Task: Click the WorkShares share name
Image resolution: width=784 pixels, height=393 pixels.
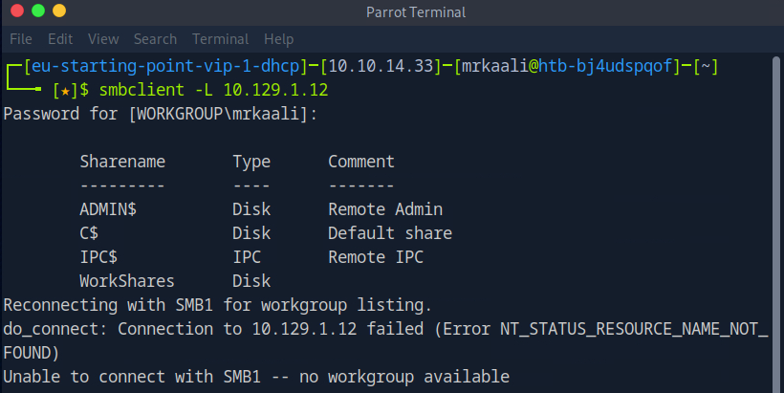Action: coord(127,281)
